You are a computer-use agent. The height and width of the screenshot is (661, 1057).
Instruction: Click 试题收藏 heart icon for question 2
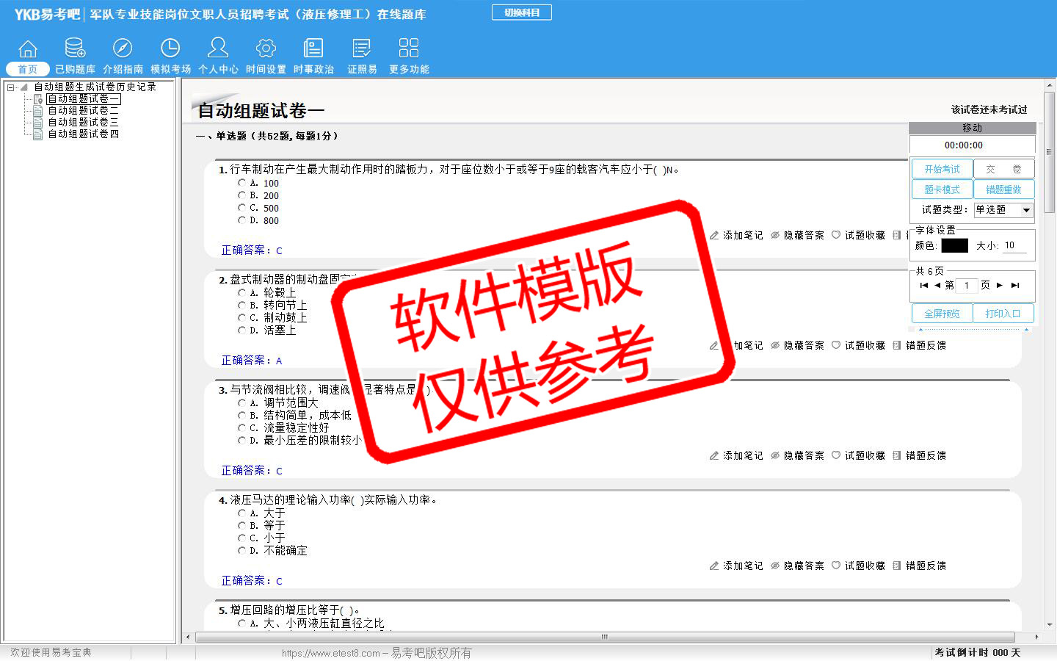pyautogui.click(x=836, y=345)
